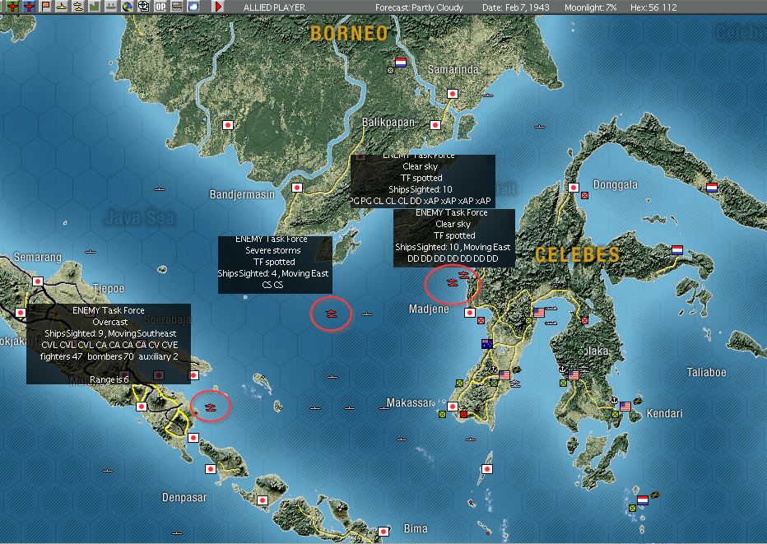This screenshot has width=767, height=544.
Task: Click the Denpasar map label
Action: 184,498
